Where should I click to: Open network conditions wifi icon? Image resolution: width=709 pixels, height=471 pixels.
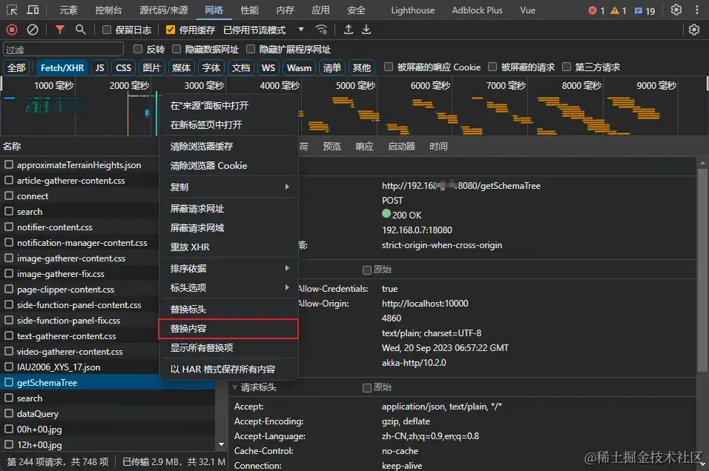coord(321,30)
